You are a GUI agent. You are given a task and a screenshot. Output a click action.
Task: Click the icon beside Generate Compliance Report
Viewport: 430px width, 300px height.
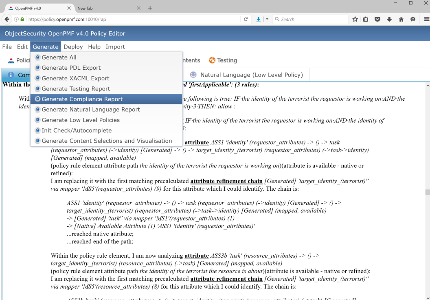point(37,99)
